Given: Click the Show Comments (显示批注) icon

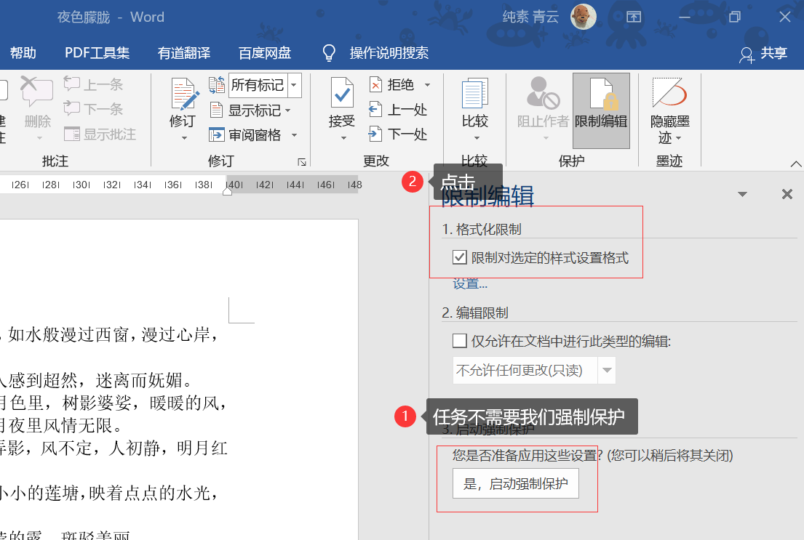Looking at the screenshot, I should (72, 134).
